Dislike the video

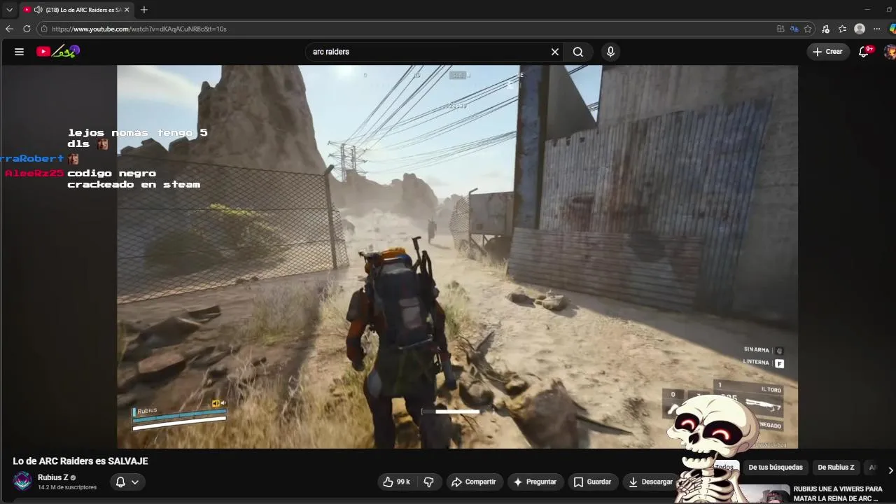428,482
